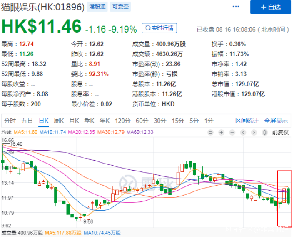Select the 30分 chart tab
Screen dimensions: 294x239
(x=160, y=121)
